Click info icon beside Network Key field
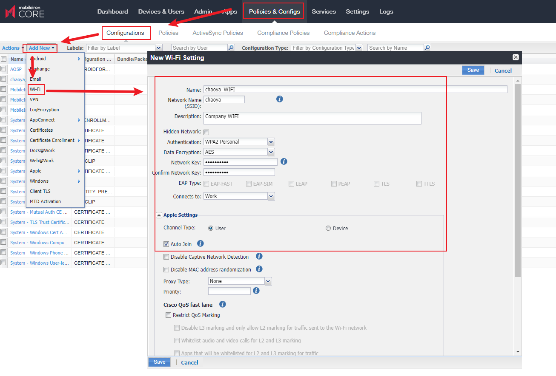 click(284, 161)
